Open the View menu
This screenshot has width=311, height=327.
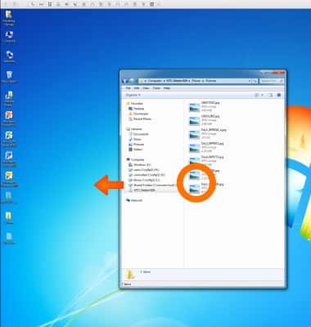tap(146, 88)
